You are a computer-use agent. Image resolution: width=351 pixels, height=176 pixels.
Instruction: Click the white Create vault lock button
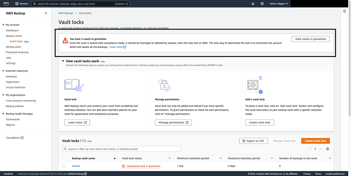tap(260, 123)
